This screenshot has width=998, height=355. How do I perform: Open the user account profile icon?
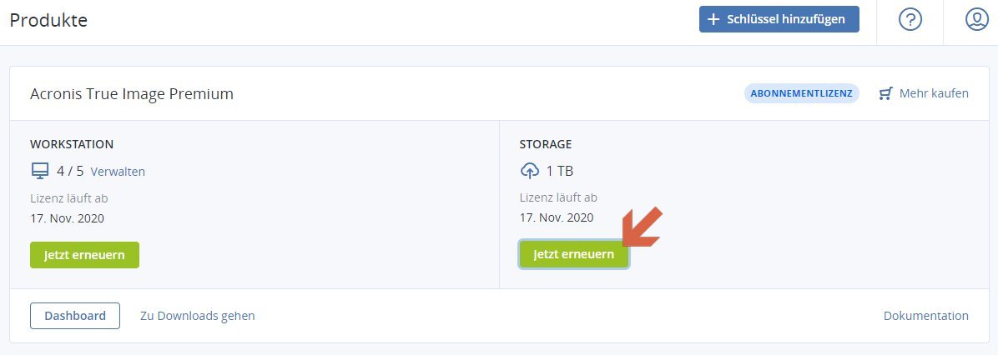pos(975,20)
